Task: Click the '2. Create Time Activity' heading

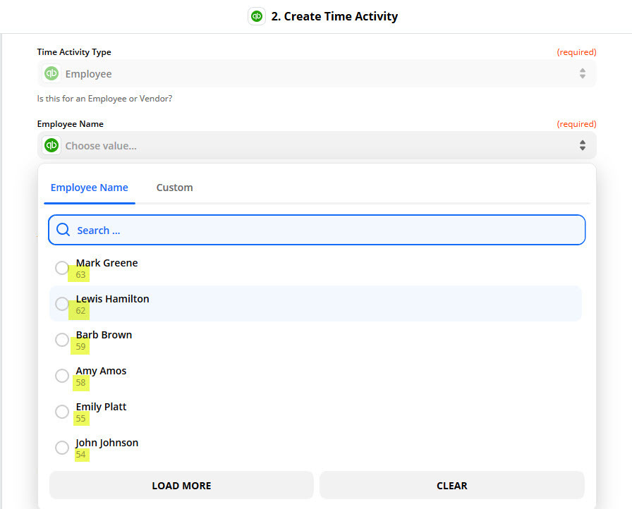Action: point(334,16)
